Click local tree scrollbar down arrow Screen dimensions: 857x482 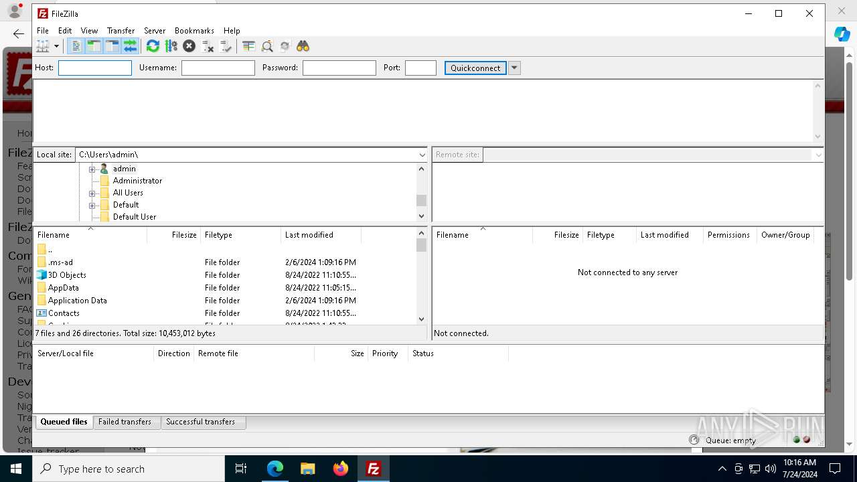(x=421, y=216)
